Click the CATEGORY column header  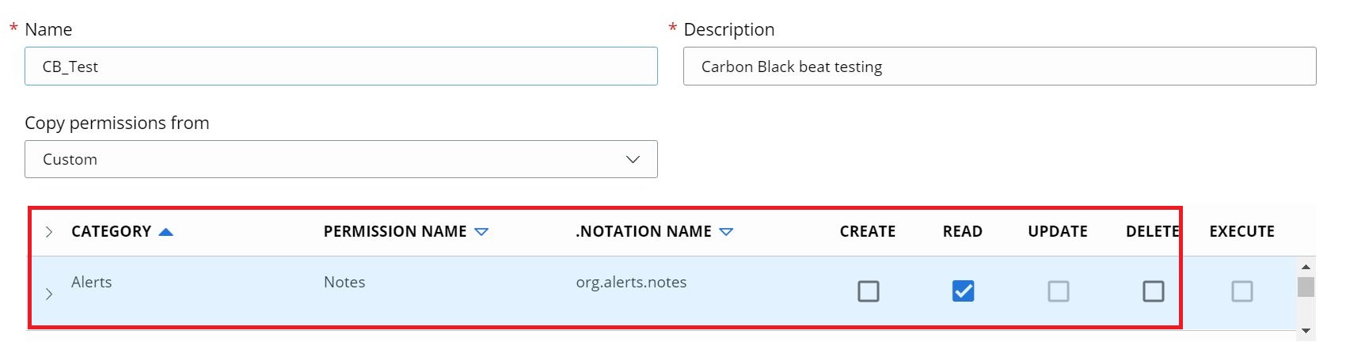click(111, 232)
